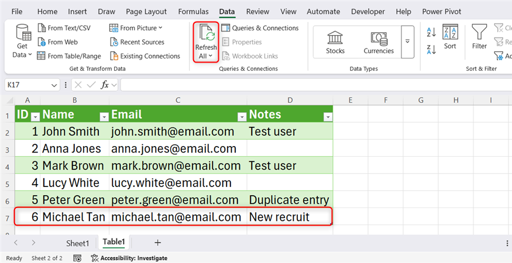
Task: Click the formula bar input field
Action: coord(315,85)
